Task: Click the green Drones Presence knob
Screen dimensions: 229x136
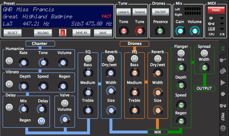Action: [x=160, y=31]
